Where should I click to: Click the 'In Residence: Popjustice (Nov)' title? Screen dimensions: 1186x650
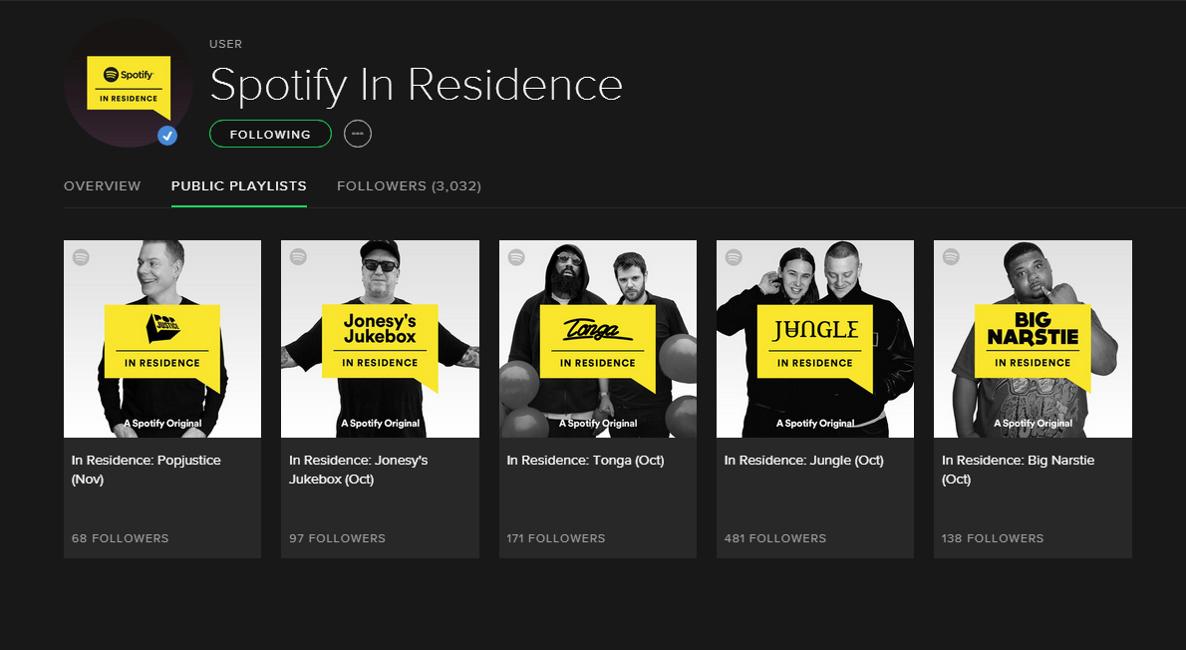click(x=147, y=470)
